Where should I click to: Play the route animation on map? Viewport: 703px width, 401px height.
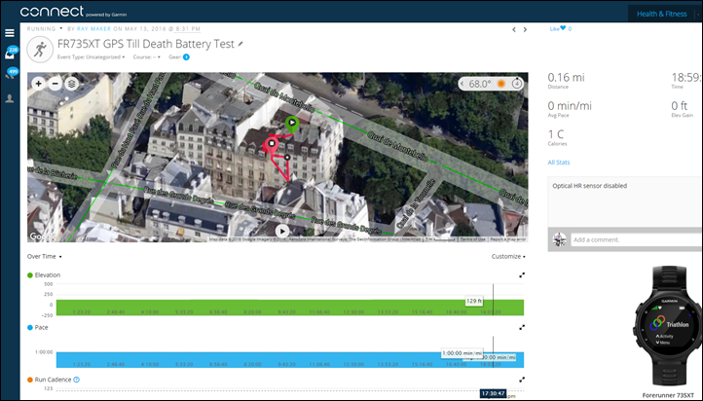point(282,232)
